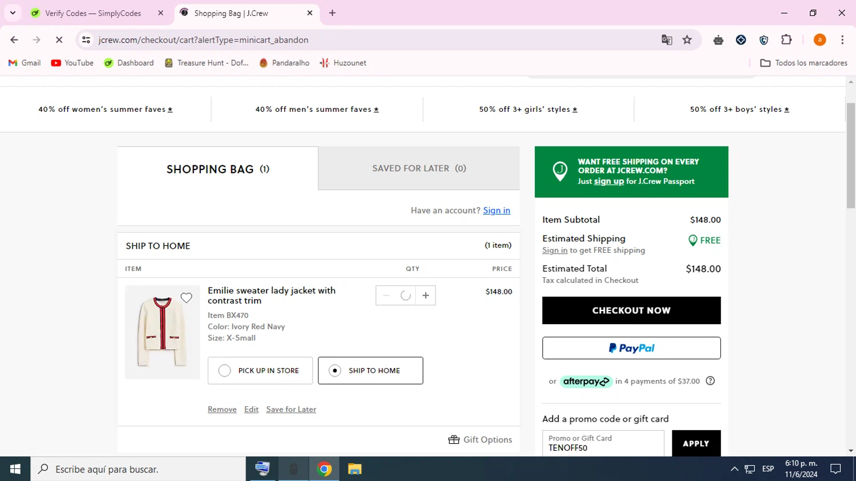Image resolution: width=856 pixels, height=481 pixels.
Task: Remove the sweater jacket from bag
Action: (222, 410)
